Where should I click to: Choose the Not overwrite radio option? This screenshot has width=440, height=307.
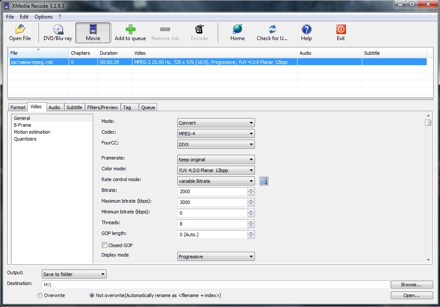pos(92,295)
